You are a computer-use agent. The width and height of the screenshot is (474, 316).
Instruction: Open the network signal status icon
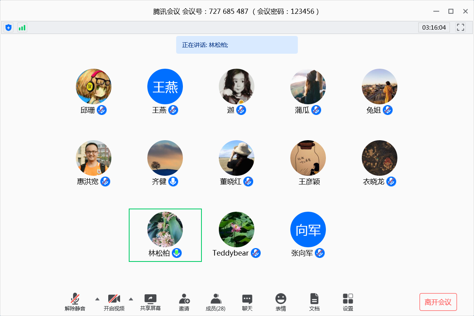click(22, 27)
